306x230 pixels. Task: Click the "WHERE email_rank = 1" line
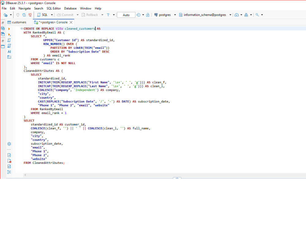click(49, 113)
